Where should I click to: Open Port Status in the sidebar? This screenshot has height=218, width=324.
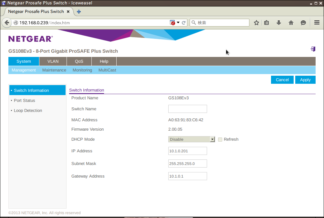point(24,101)
